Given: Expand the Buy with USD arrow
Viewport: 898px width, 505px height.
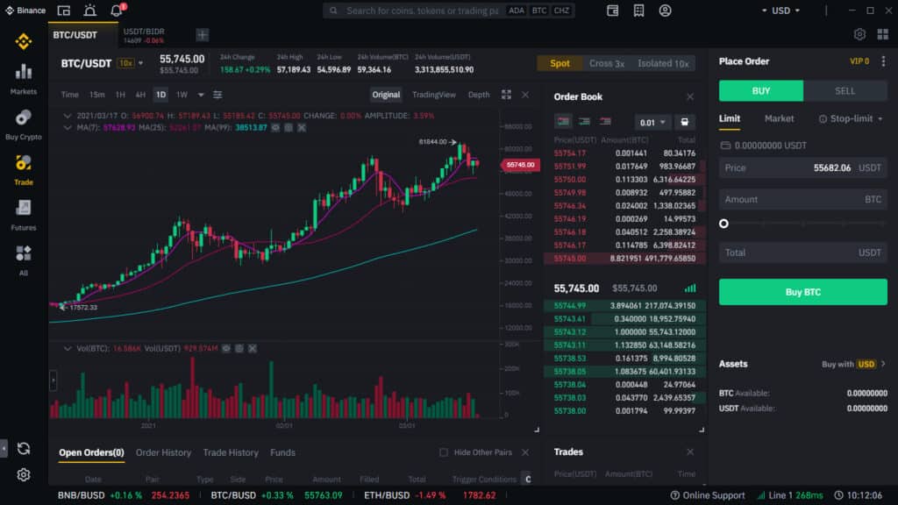Looking at the screenshot, I should (883, 364).
